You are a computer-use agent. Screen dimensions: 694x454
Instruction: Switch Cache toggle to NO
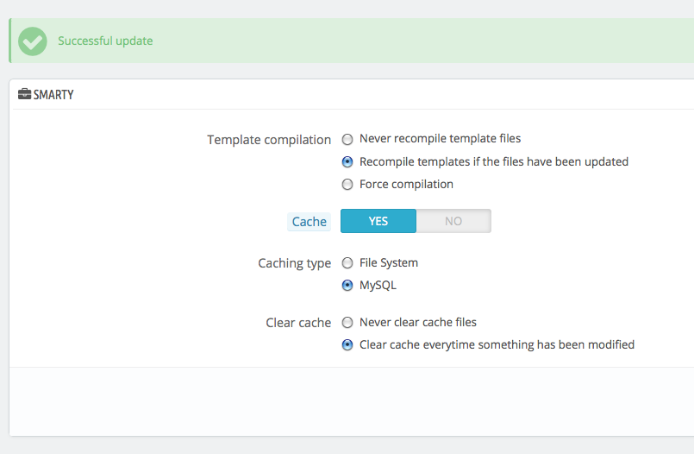click(x=453, y=221)
